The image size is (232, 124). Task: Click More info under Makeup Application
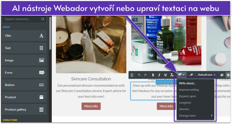[166, 106]
